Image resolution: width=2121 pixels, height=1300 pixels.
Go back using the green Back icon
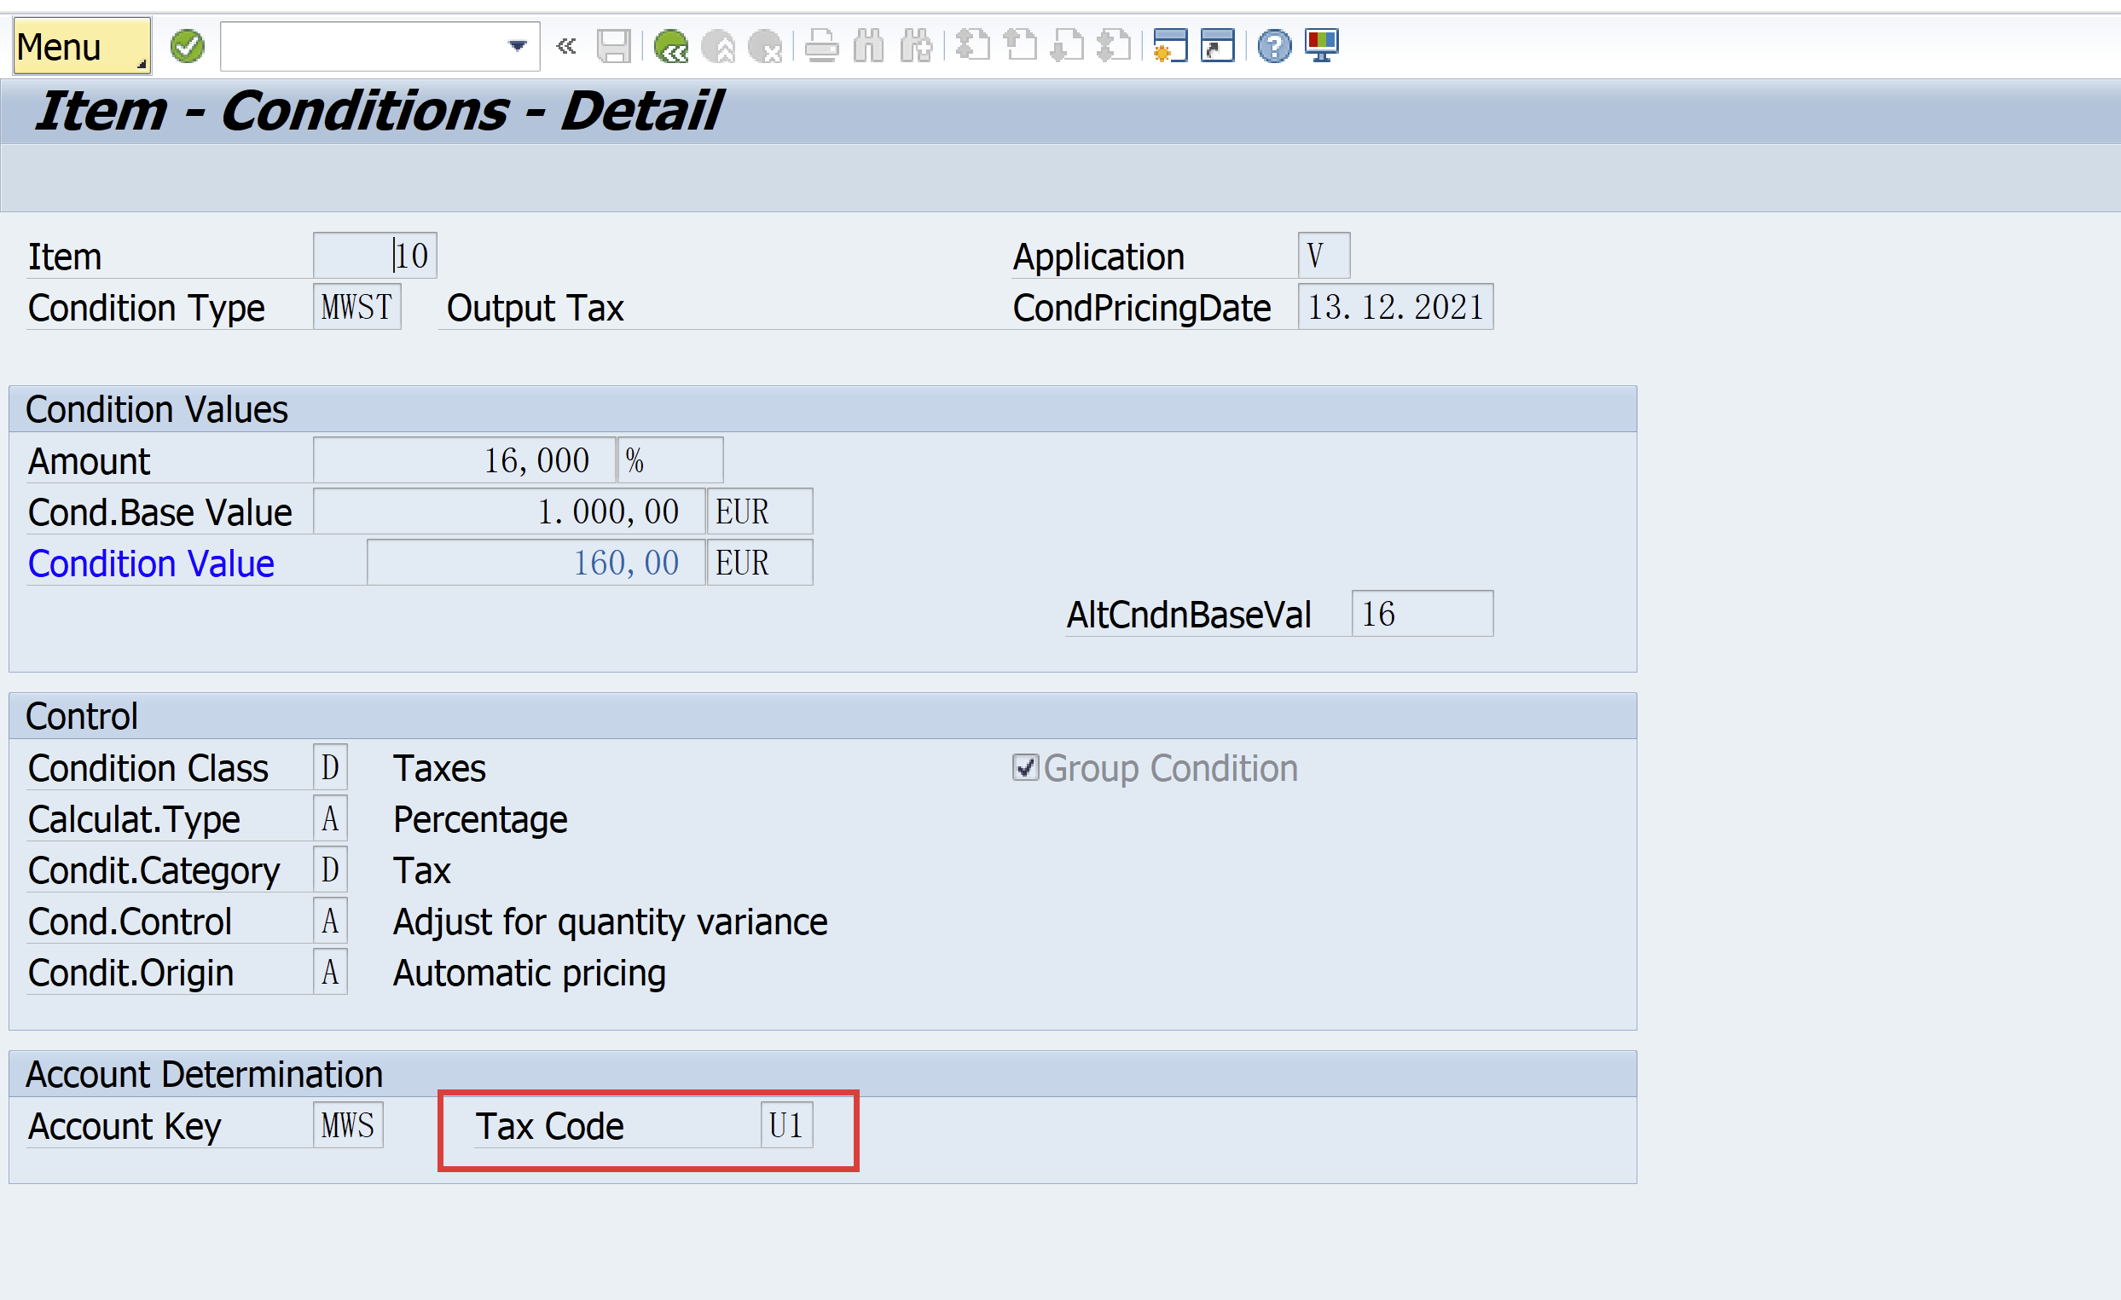pyautogui.click(x=670, y=47)
